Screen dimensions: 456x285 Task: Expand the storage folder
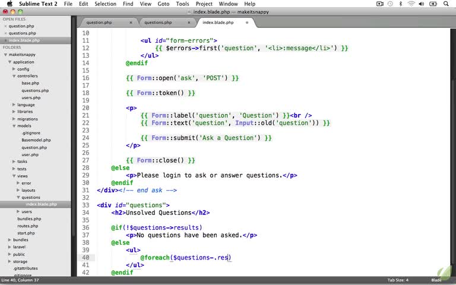pyautogui.click(x=9, y=261)
